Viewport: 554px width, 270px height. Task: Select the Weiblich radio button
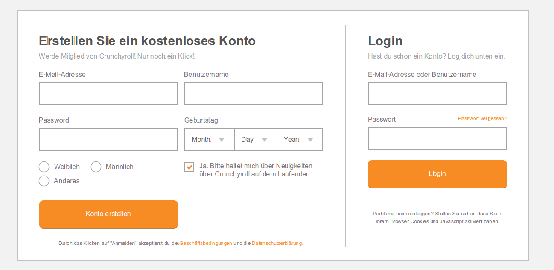coord(44,167)
